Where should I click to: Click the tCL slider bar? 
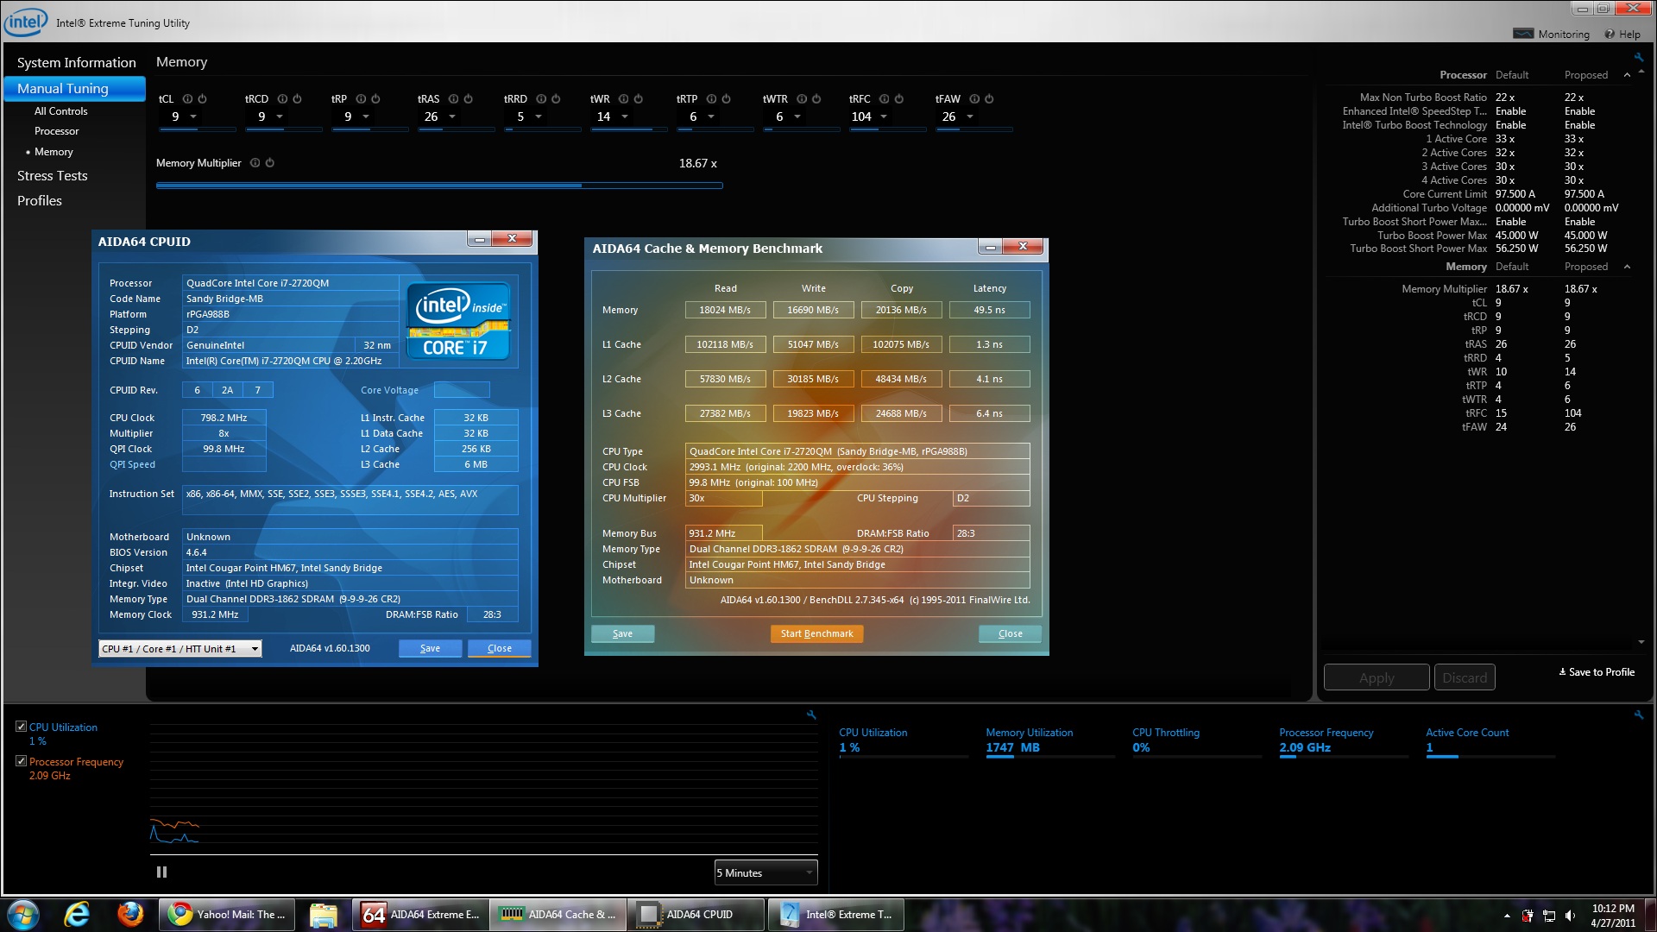(x=198, y=130)
